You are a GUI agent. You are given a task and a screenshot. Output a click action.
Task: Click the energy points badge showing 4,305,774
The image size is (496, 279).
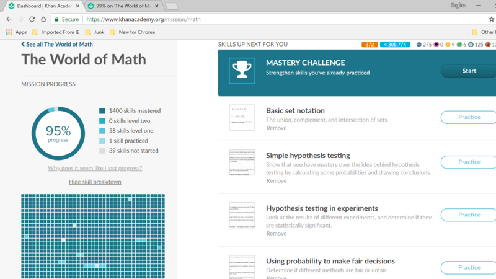tap(395, 45)
